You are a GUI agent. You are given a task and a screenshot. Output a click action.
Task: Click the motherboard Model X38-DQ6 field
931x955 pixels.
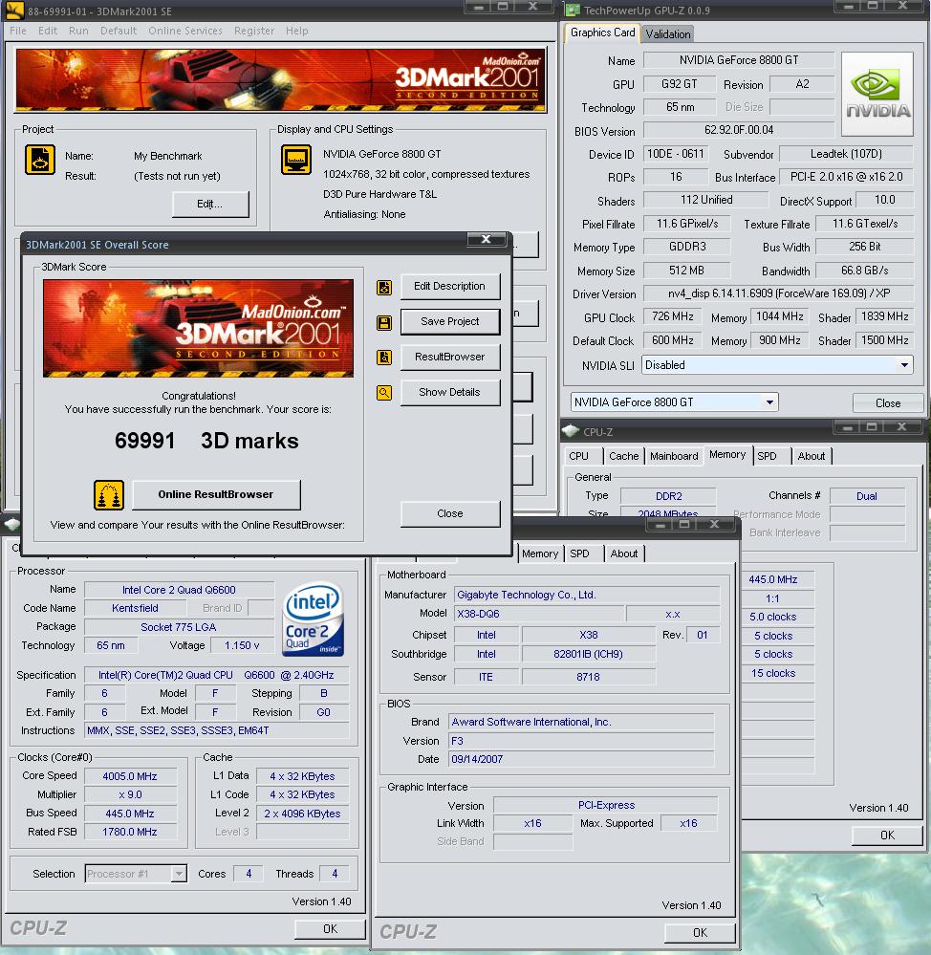point(539,614)
